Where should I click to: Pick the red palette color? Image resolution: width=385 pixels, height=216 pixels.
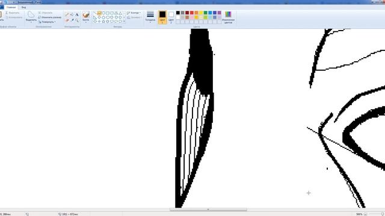point(192,13)
